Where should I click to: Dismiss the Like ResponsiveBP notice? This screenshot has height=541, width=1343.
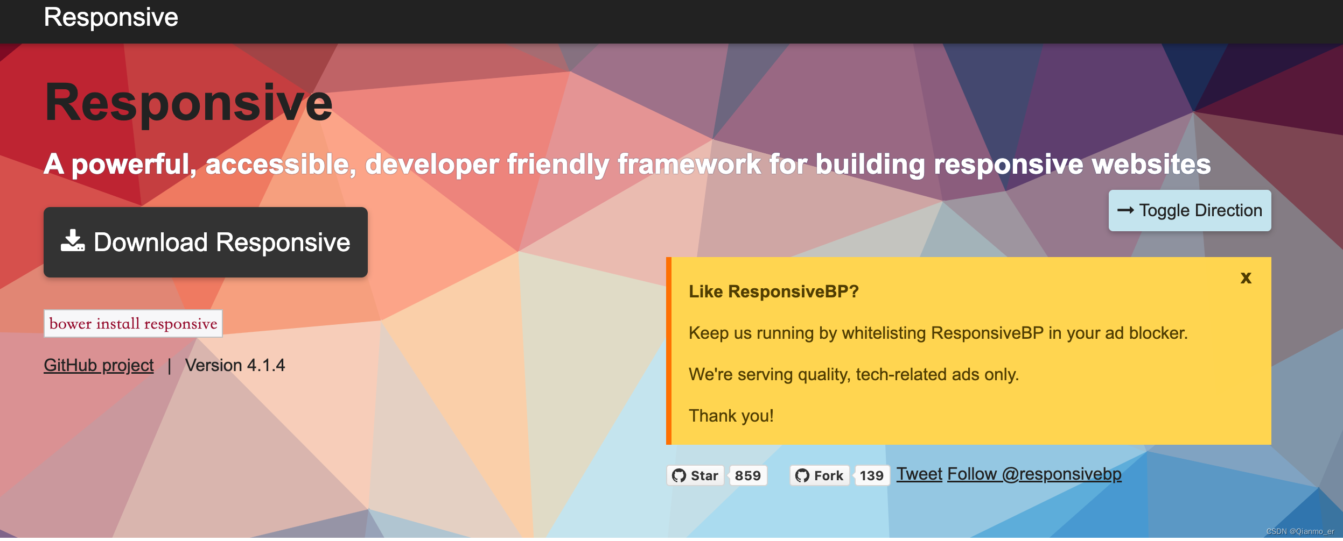click(1246, 279)
